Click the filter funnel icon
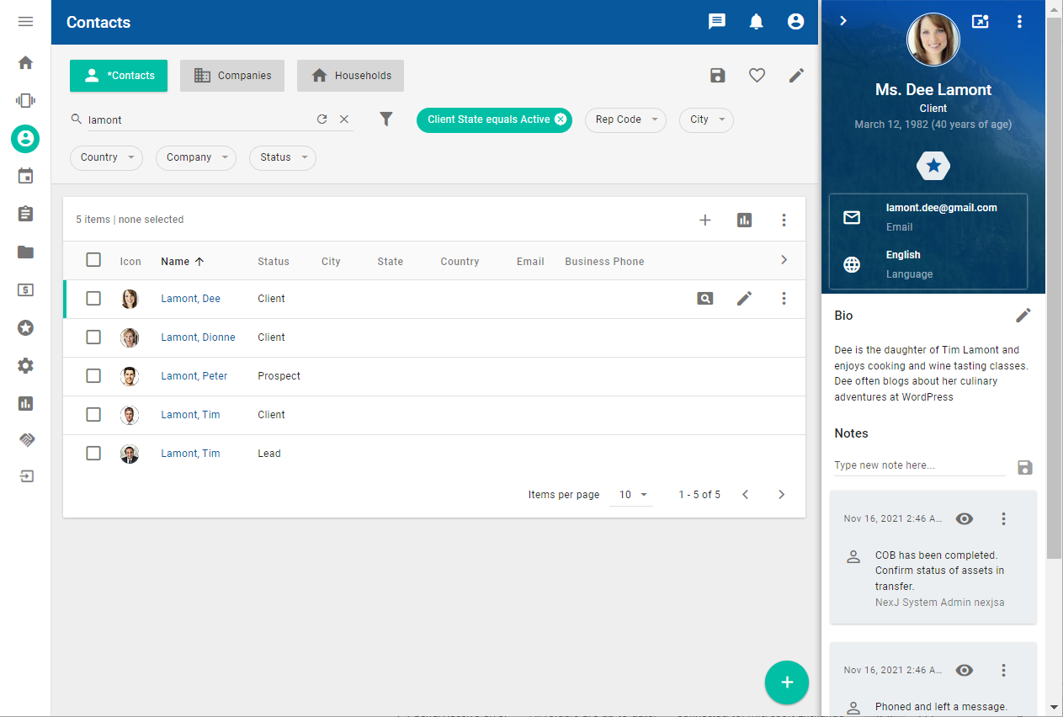The image size is (1063, 717). coord(386,119)
